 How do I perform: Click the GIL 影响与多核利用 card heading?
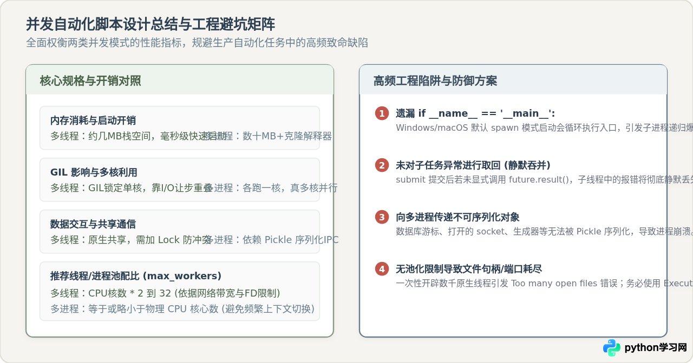(x=94, y=172)
